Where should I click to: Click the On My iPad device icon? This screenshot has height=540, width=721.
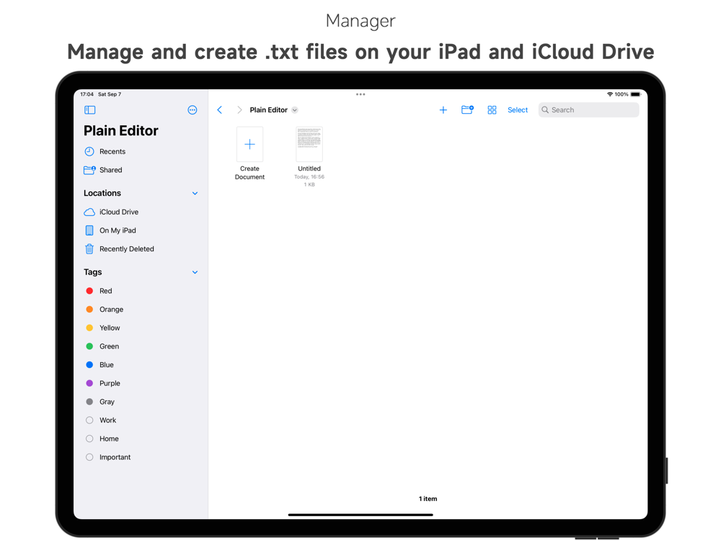point(89,230)
